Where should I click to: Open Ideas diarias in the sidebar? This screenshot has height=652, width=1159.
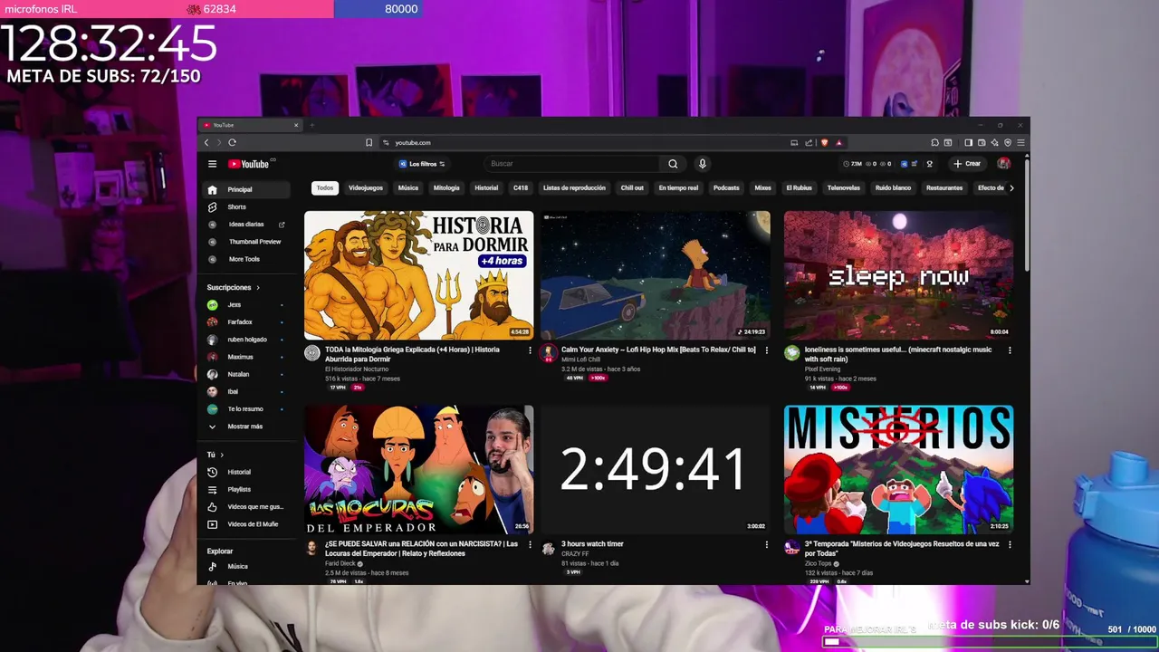(247, 225)
